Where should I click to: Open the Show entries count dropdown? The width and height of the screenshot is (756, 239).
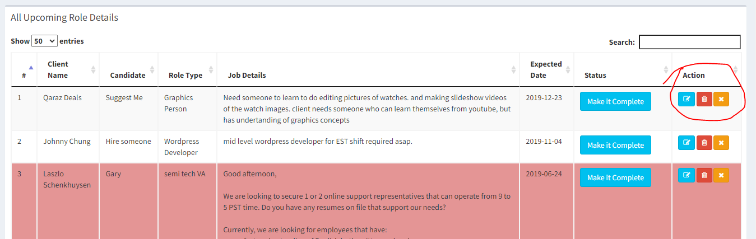[x=44, y=41]
